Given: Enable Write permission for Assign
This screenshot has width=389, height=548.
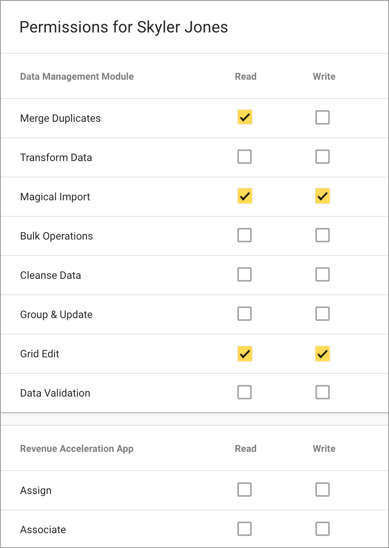Looking at the screenshot, I should pos(323,490).
